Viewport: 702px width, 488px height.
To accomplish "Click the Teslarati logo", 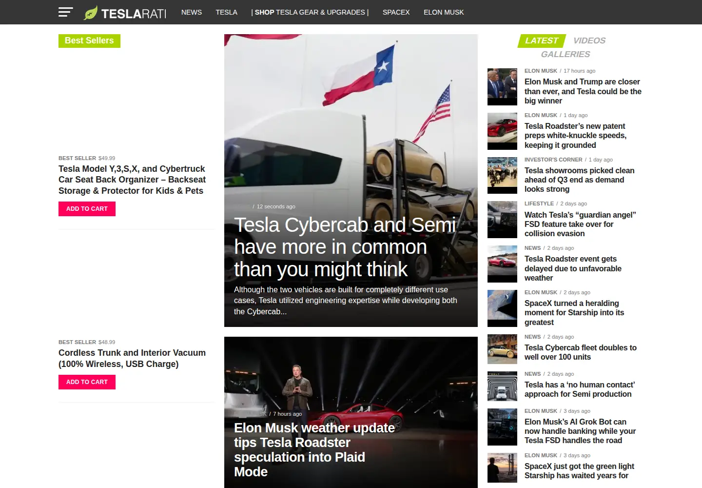I will click(x=125, y=13).
